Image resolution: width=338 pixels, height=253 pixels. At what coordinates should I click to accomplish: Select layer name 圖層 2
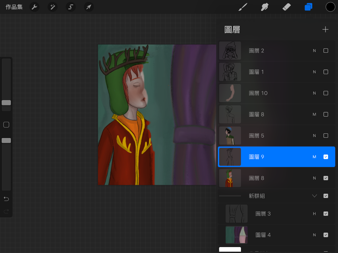pyautogui.click(x=256, y=50)
